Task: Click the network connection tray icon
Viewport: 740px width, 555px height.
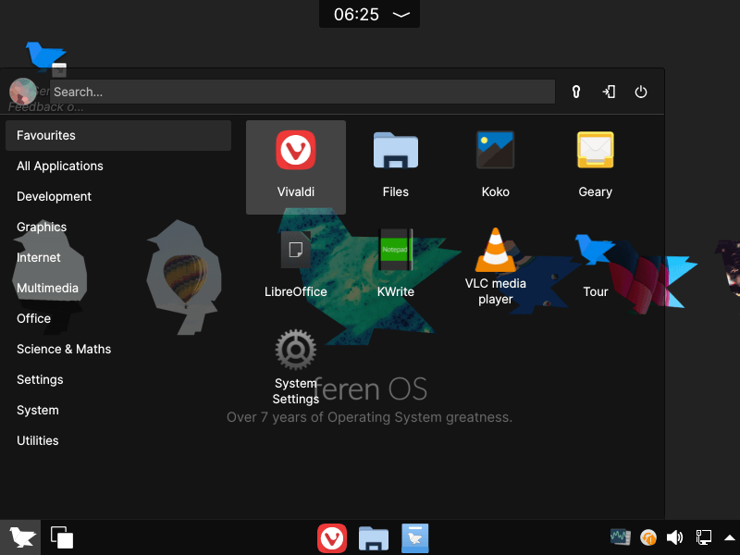Action: click(x=704, y=537)
